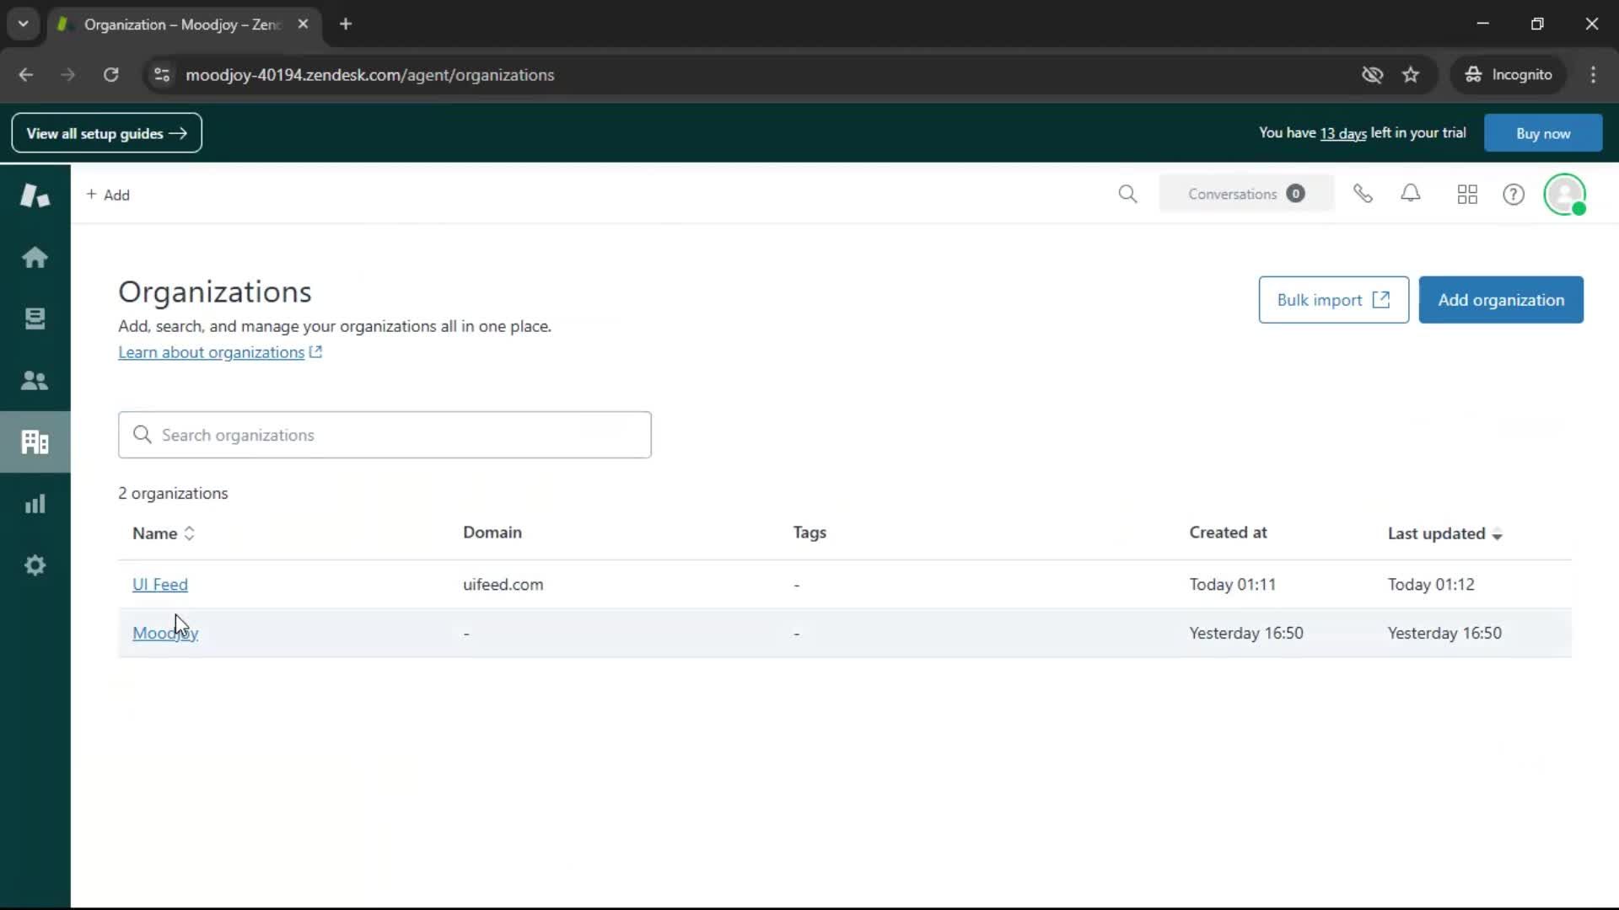Open Learn about organizations link
The width and height of the screenshot is (1619, 910).
[x=220, y=352]
